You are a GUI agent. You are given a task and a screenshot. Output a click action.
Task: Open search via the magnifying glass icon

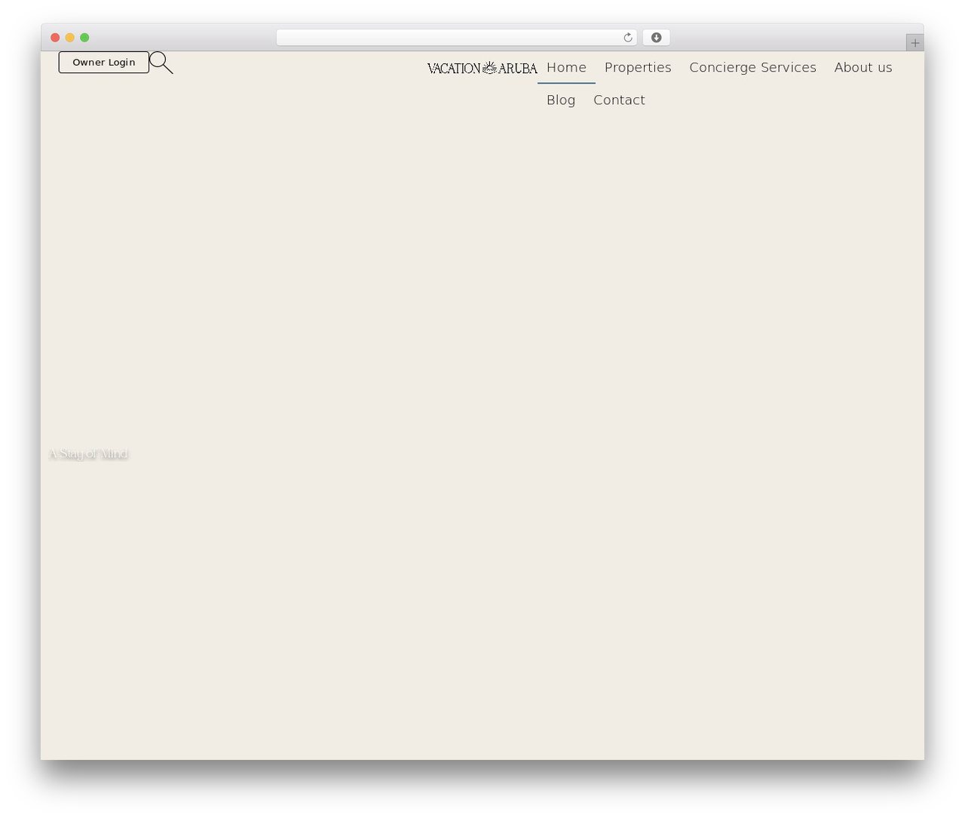(x=161, y=63)
